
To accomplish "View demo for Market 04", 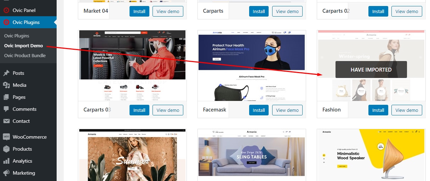I will pos(168,11).
